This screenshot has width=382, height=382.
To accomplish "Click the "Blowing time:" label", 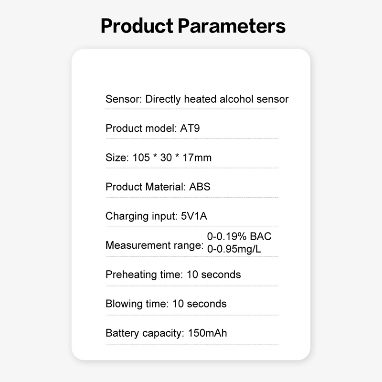I will (x=136, y=304).
